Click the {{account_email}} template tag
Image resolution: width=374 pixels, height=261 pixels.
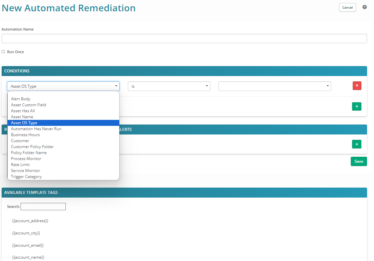pyautogui.click(x=28, y=245)
